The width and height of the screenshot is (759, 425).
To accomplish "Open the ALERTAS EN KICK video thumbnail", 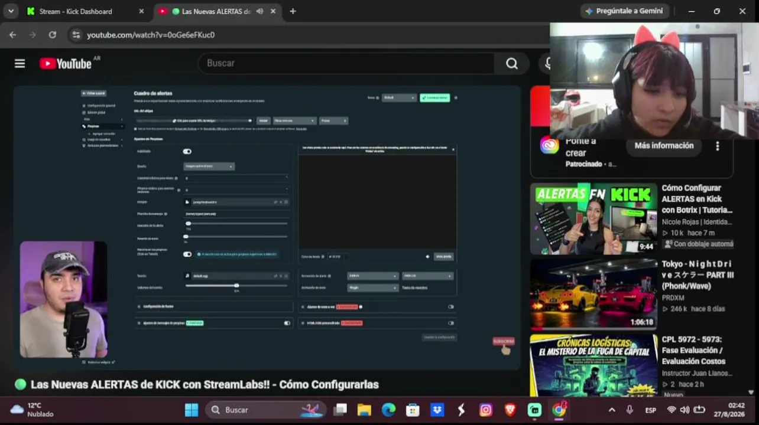I will [x=593, y=218].
